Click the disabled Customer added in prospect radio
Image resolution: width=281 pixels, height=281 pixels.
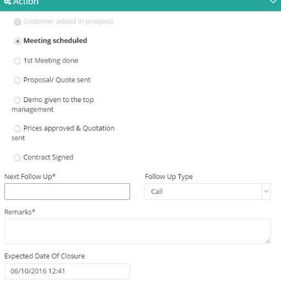click(x=18, y=22)
